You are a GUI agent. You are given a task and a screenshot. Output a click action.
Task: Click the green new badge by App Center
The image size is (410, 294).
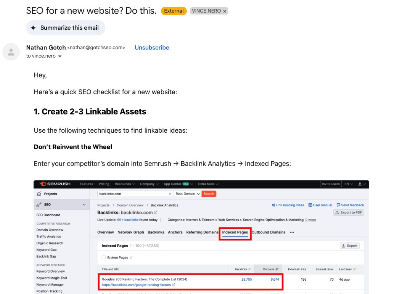pyautogui.click(x=186, y=184)
